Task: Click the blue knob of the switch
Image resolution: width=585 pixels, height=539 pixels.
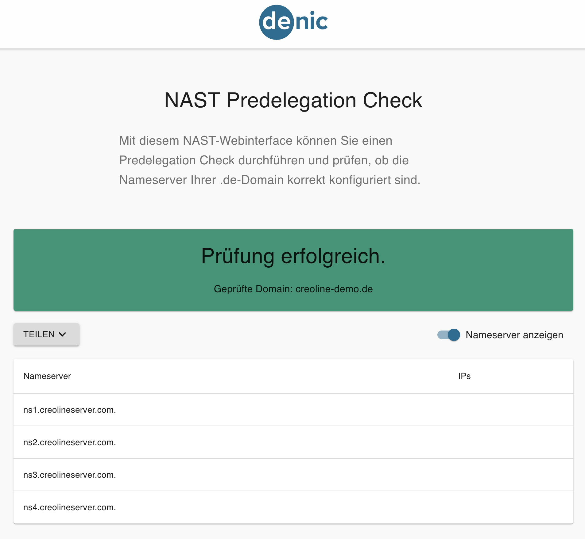Action: tap(454, 335)
